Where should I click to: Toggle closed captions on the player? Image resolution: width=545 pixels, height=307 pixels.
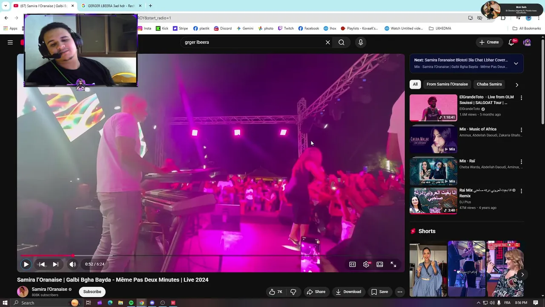click(x=353, y=264)
